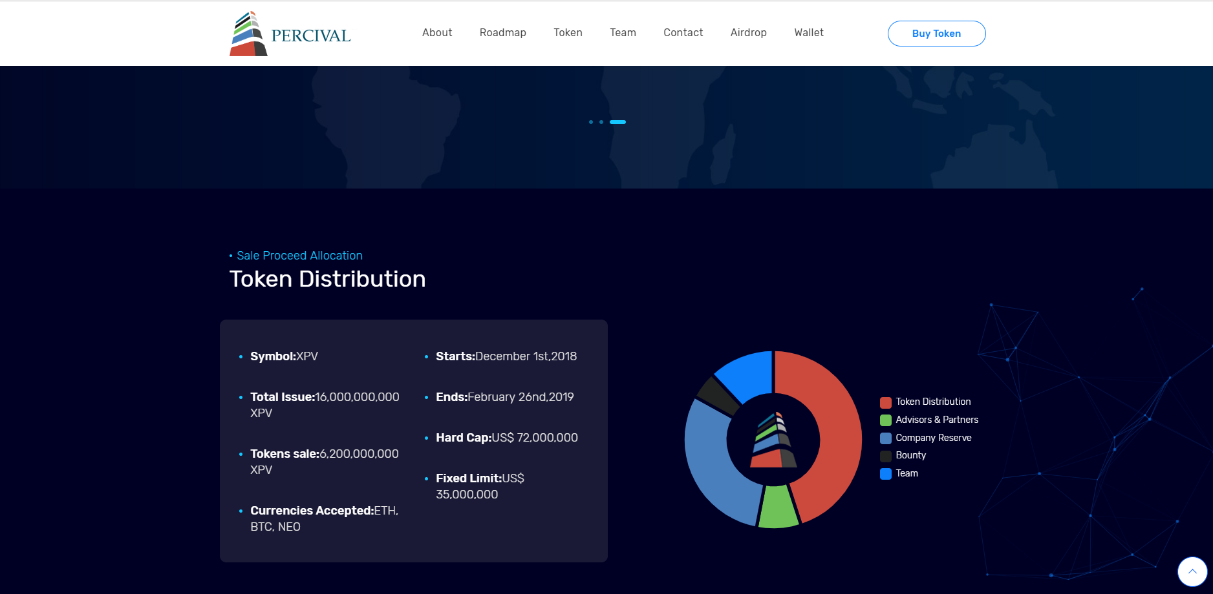Click the green Advisors & Partners swatch

coord(886,420)
